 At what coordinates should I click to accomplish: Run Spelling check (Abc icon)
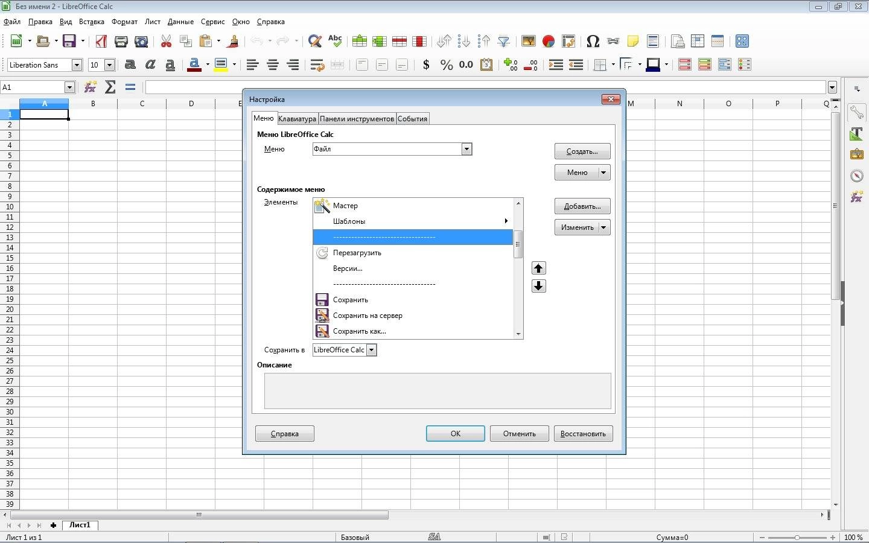tap(335, 41)
